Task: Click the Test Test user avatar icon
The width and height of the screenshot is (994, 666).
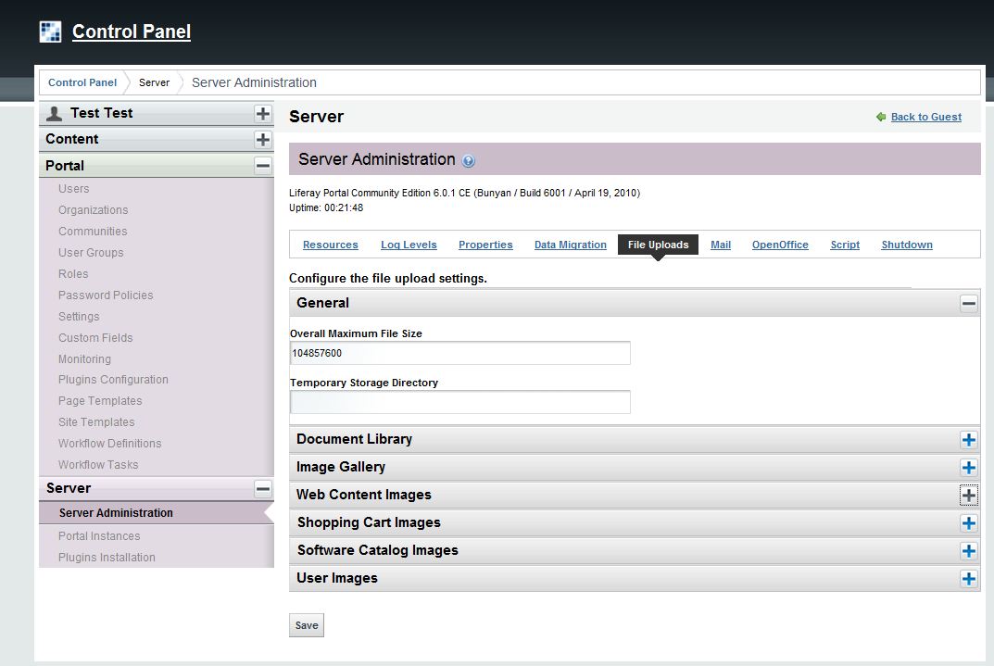Action: pos(55,113)
